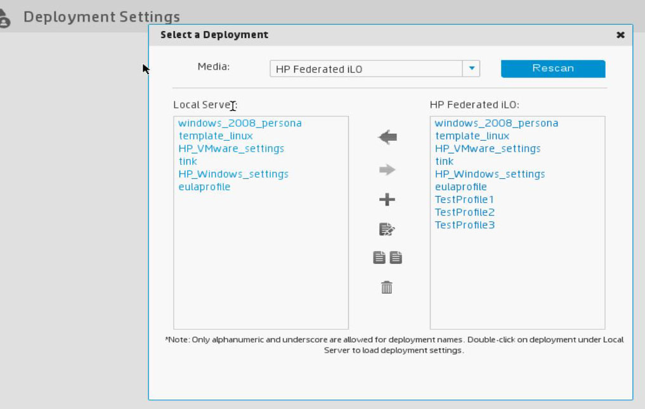This screenshot has width=645, height=409.
Task: Edit selected deployment using the edit icon
Action: pyautogui.click(x=387, y=228)
